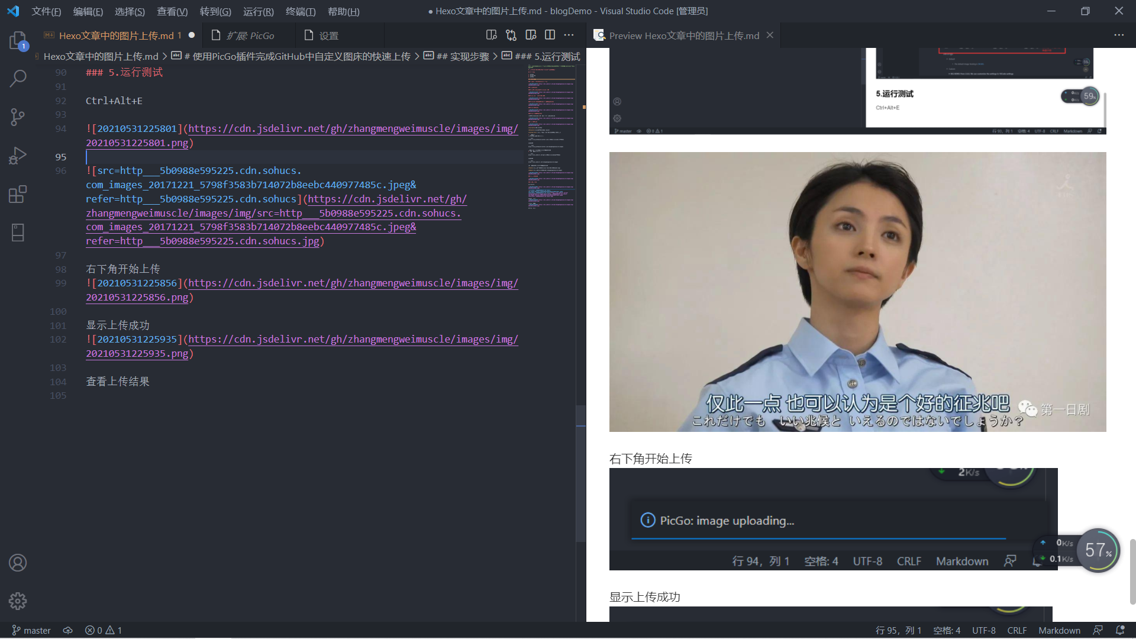1136x639 pixels.
Task: Click the minimap code overview
Action: pos(551,136)
